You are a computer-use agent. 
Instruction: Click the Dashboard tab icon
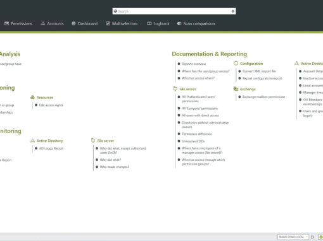pos(73,23)
